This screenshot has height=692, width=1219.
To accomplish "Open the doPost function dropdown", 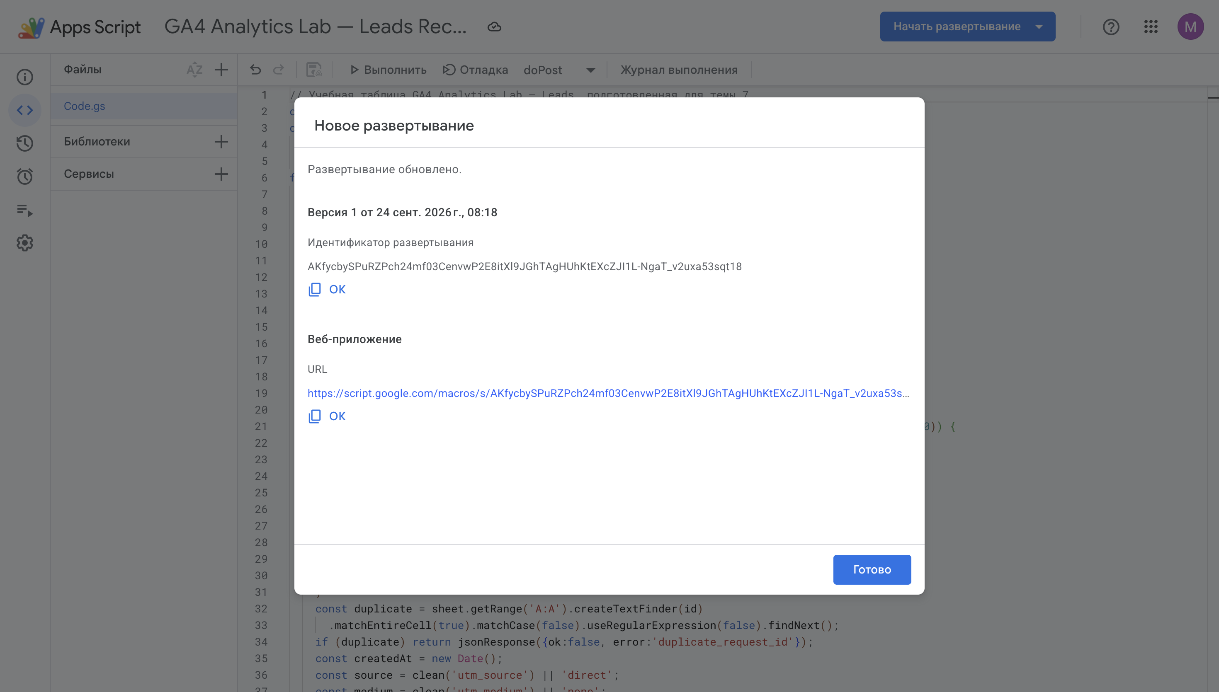I will 560,70.
